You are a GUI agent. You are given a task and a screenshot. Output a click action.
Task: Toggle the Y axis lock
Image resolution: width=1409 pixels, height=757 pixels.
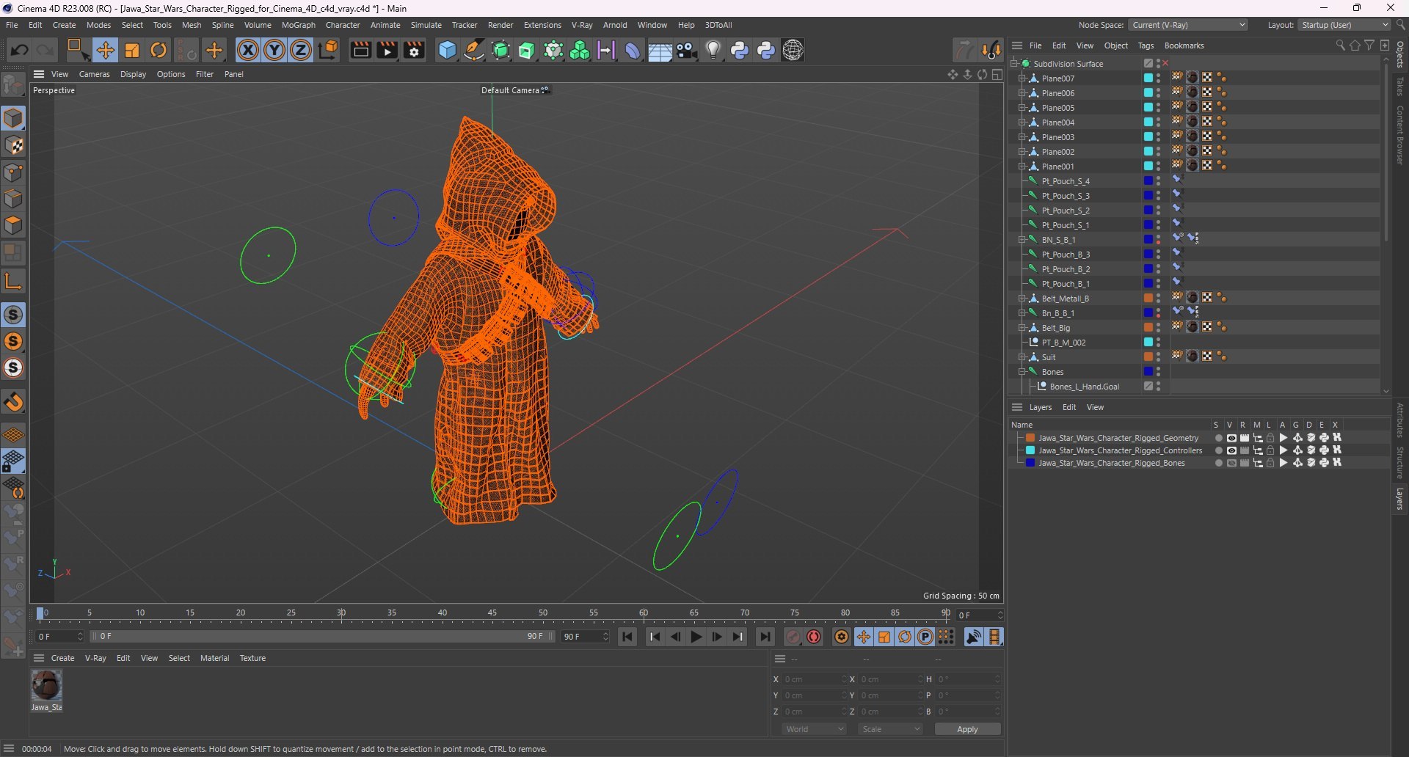274,50
